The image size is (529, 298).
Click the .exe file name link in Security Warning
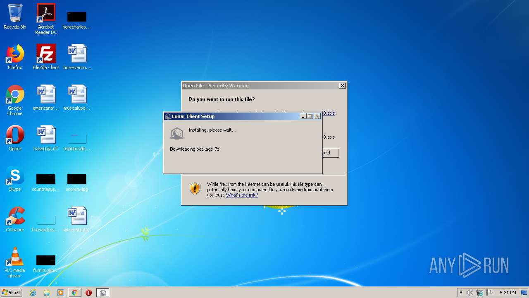pos(329,113)
